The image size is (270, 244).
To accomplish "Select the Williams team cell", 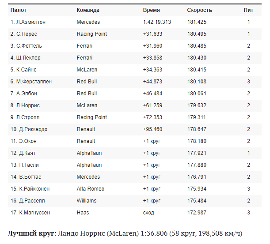I will pos(86,201).
